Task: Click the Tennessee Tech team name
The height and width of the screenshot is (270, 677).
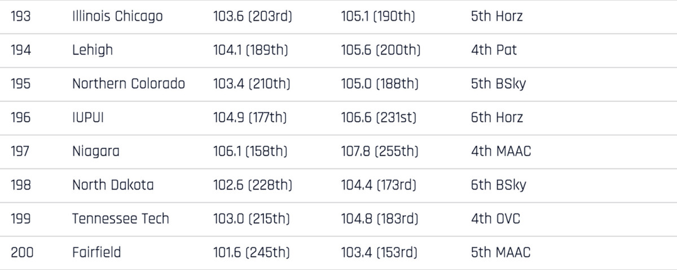Action: [x=121, y=219]
